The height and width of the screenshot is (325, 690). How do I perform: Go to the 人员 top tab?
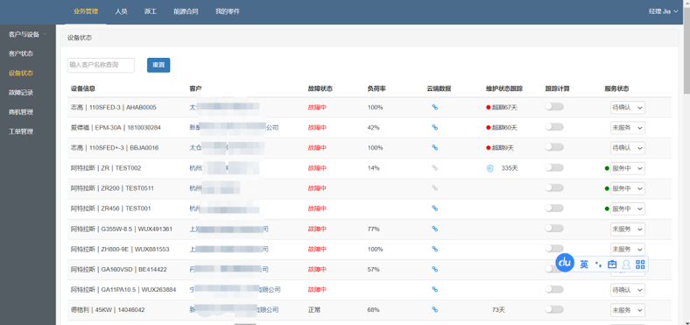tap(121, 12)
